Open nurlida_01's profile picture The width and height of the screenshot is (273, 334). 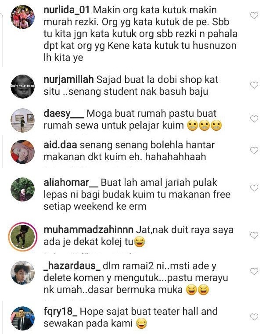click(22, 17)
